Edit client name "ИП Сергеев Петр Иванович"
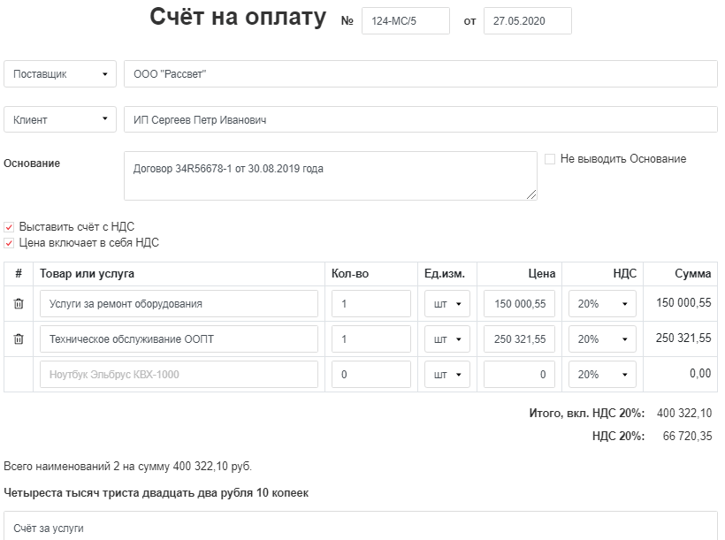725x540 pixels. tap(423, 118)
